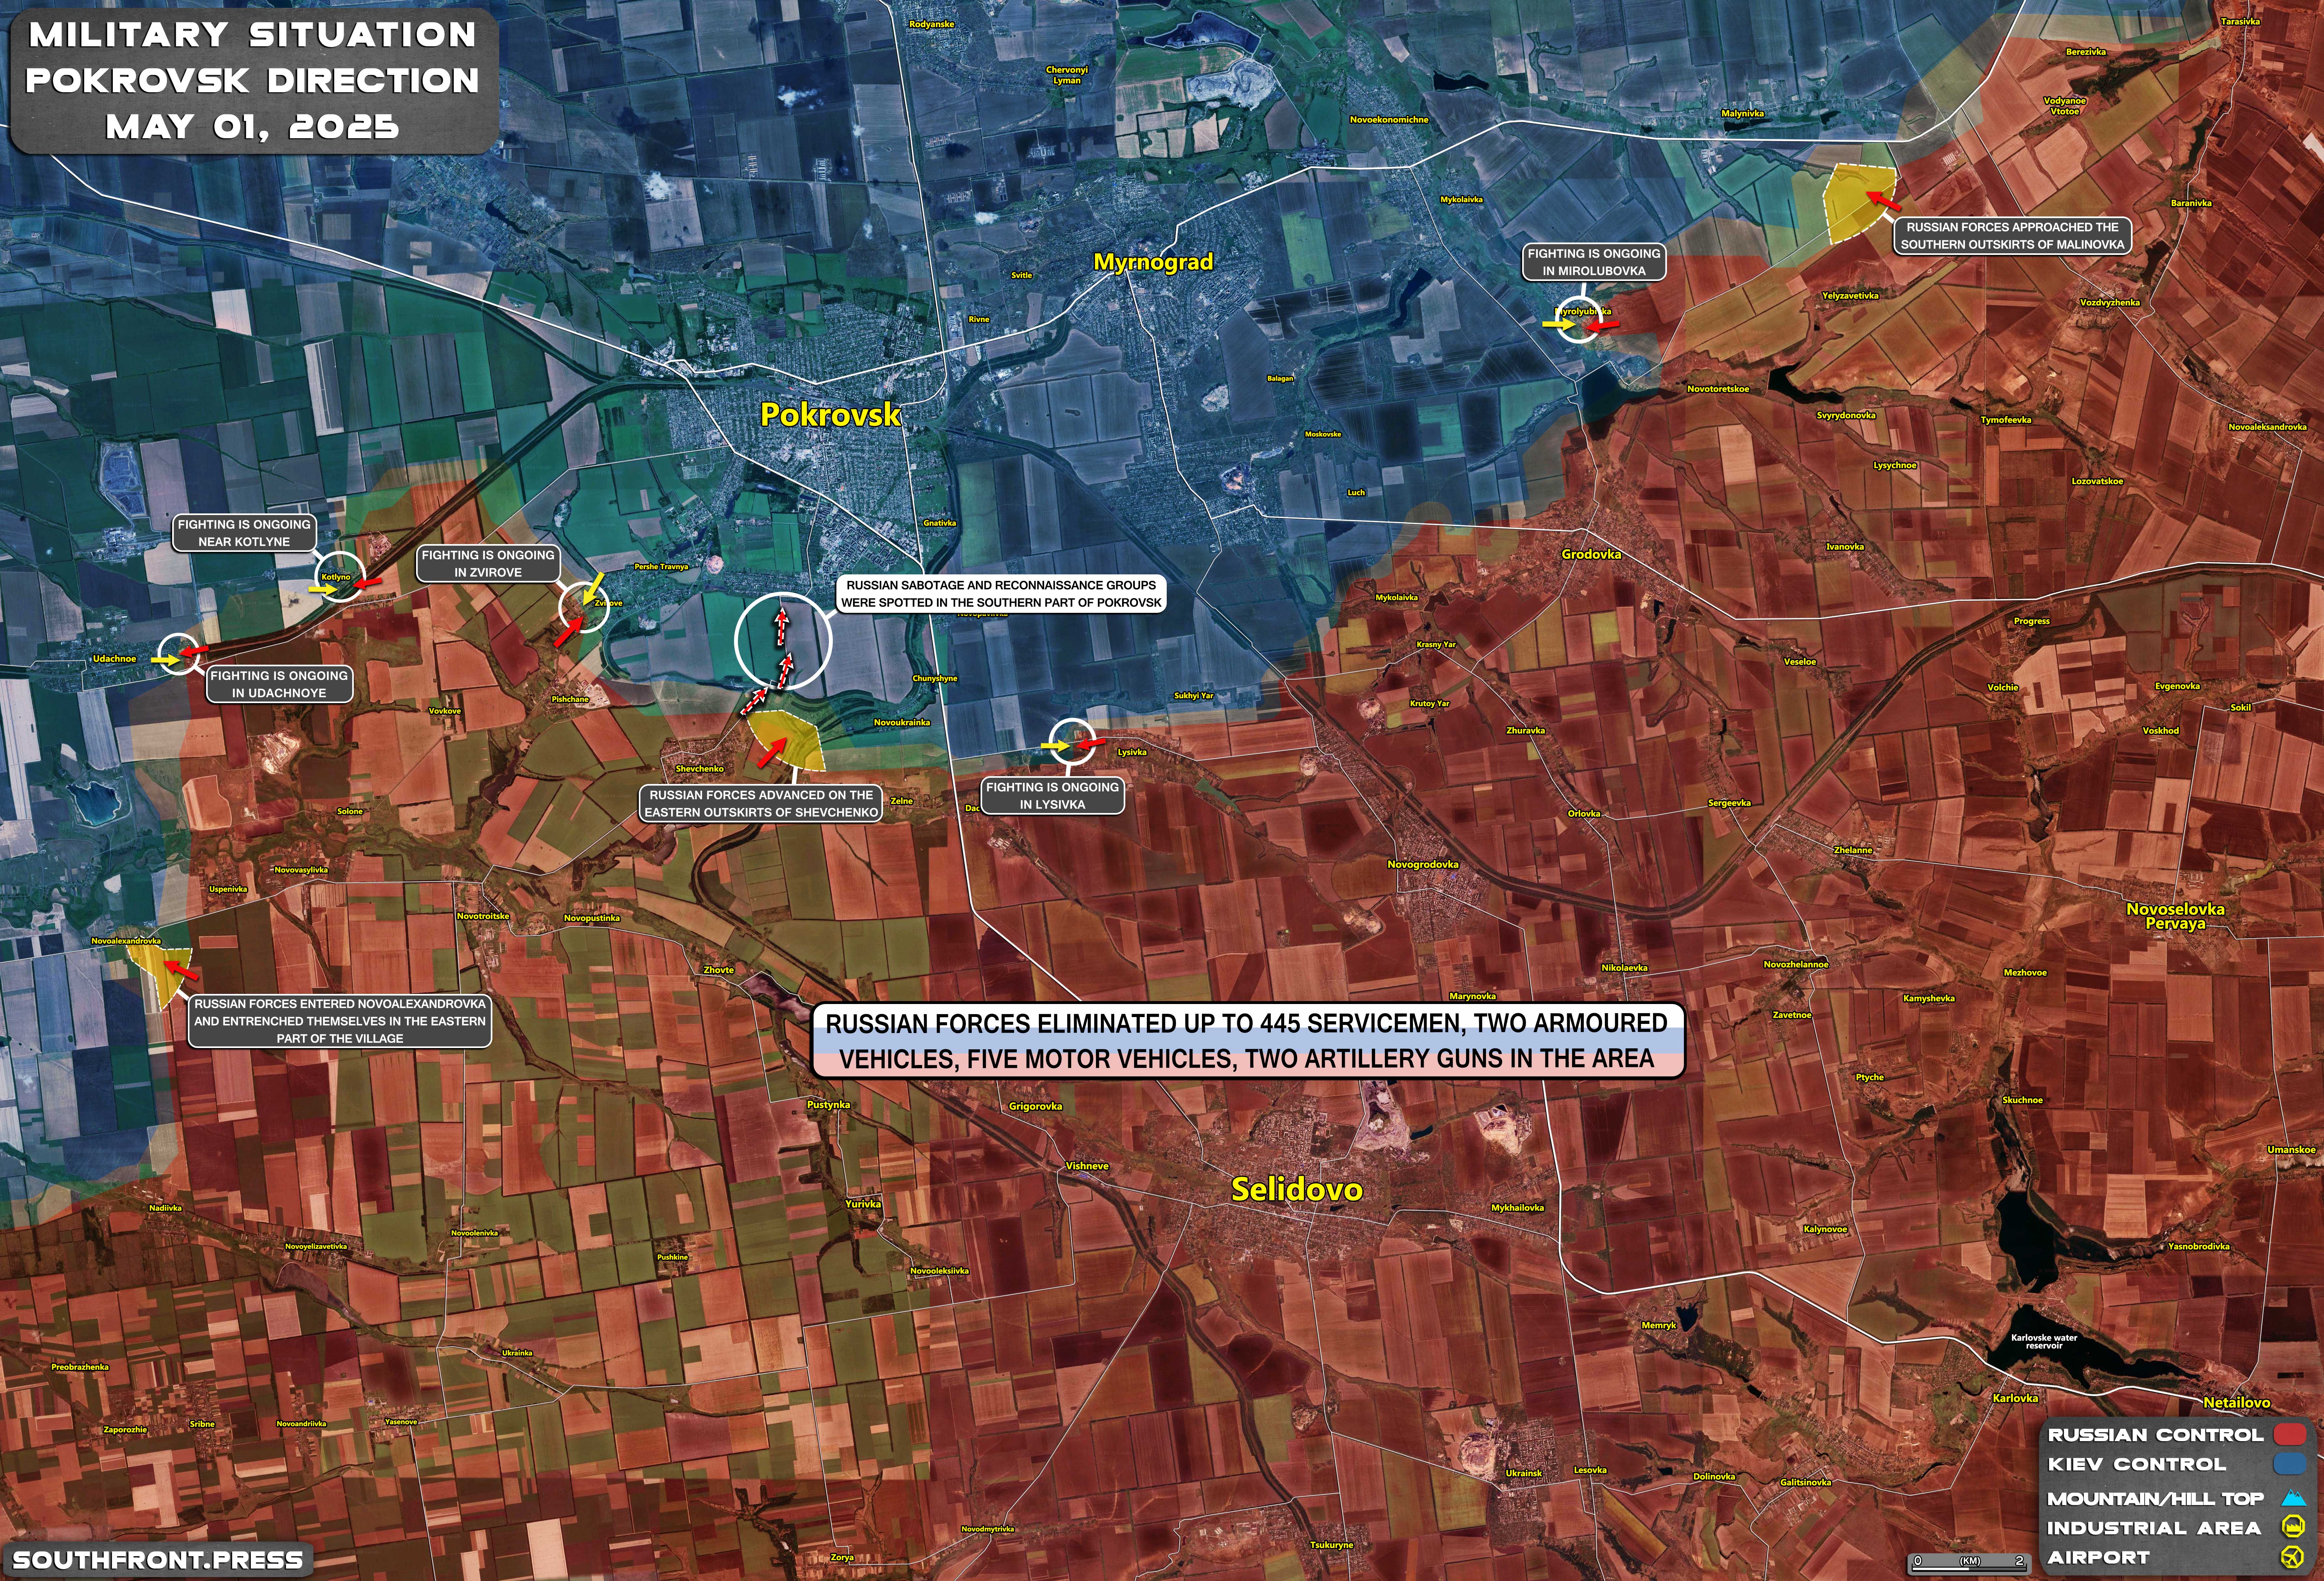Click the Zhelanne label
The image size is (2324, 1581).
tap(1853, 850)
